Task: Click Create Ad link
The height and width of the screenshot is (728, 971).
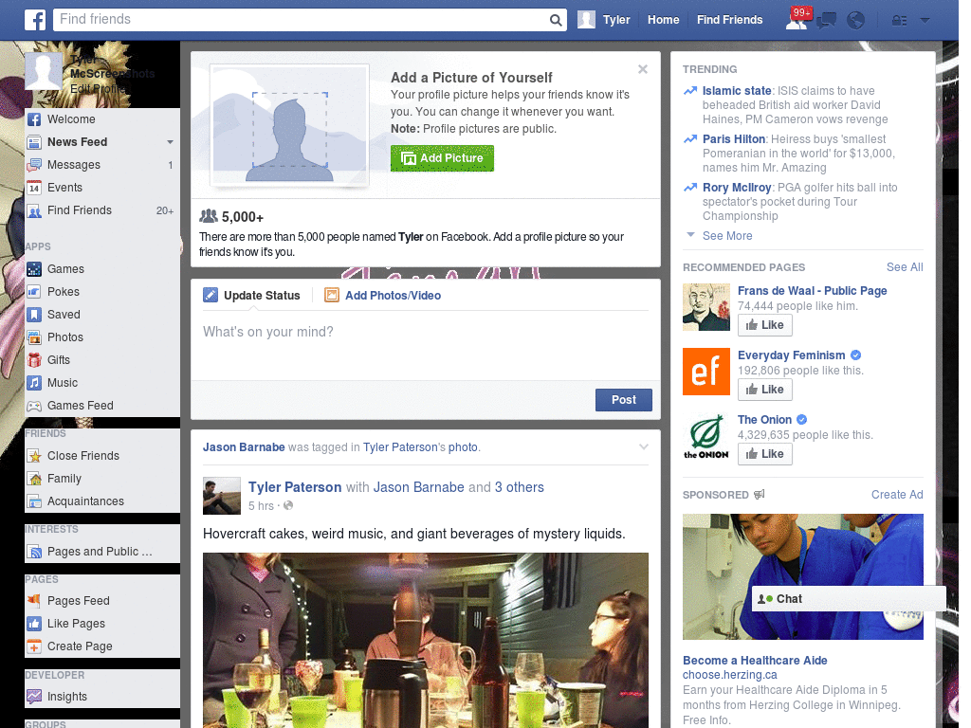Action: (x=897, y=495)
